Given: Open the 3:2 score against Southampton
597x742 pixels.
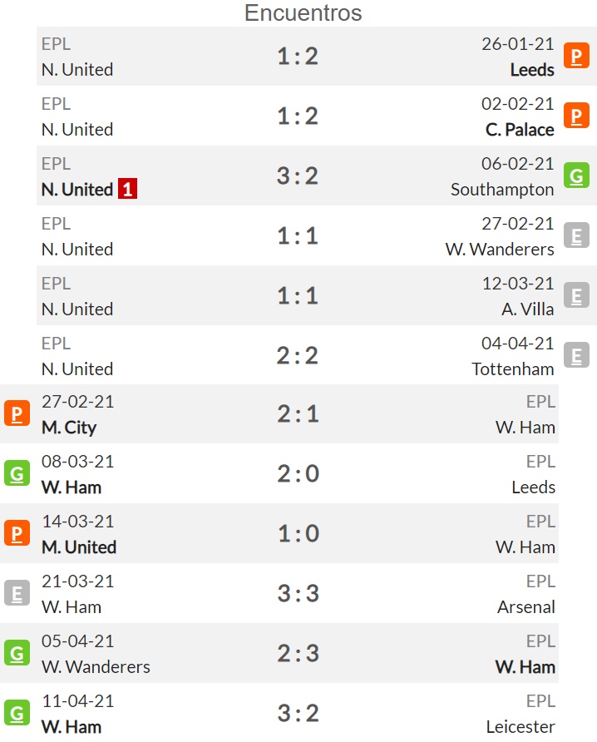Looking at the screenshot, I should pos(298,176).
